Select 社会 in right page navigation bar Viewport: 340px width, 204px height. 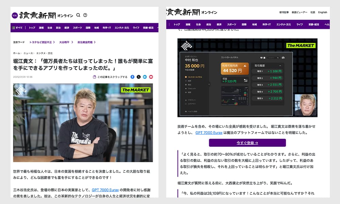click(199, 24)
